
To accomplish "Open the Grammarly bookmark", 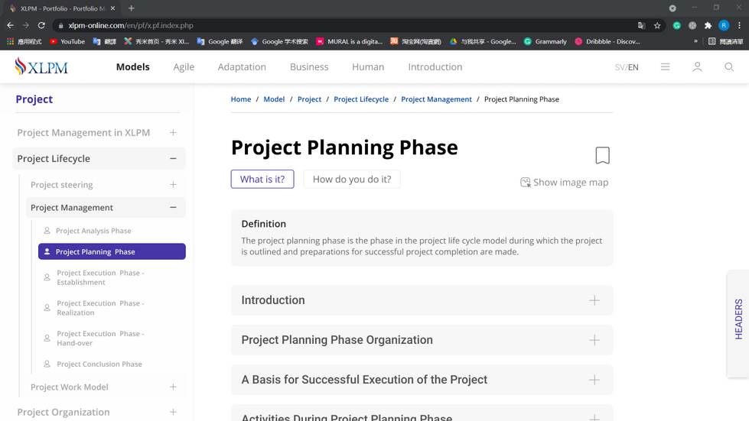I will pyautogui.click(x=545, y=41).
